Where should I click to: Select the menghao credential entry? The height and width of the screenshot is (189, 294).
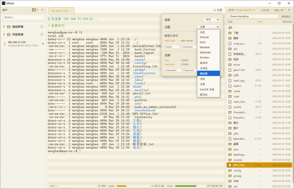(169, 65)
